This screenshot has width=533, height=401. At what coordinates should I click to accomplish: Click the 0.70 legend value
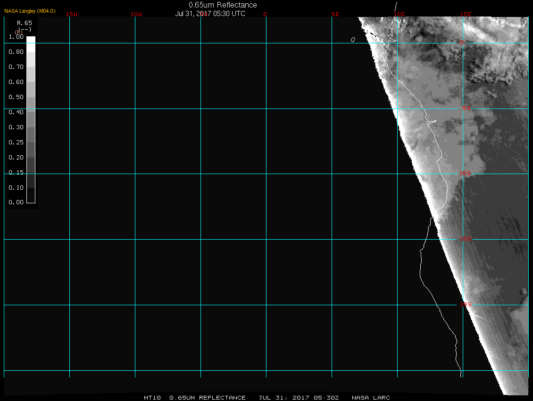pos(16,67)
